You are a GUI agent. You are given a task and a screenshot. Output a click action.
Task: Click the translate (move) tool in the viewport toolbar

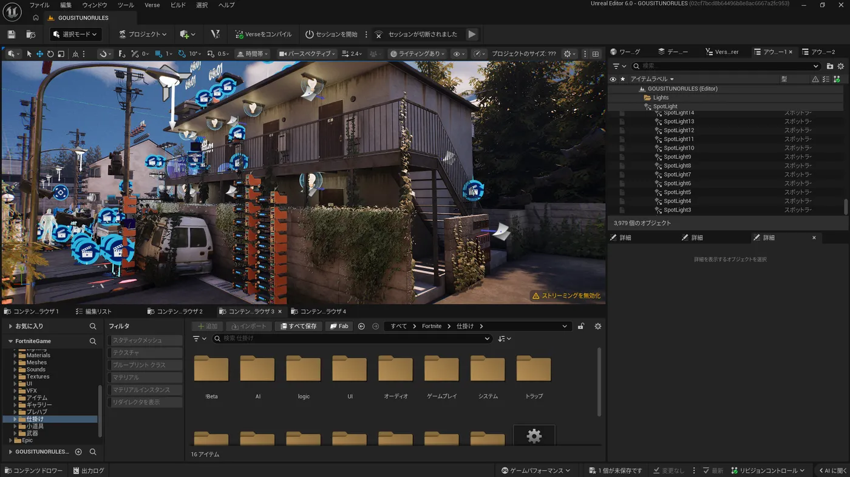coord(39,54)
